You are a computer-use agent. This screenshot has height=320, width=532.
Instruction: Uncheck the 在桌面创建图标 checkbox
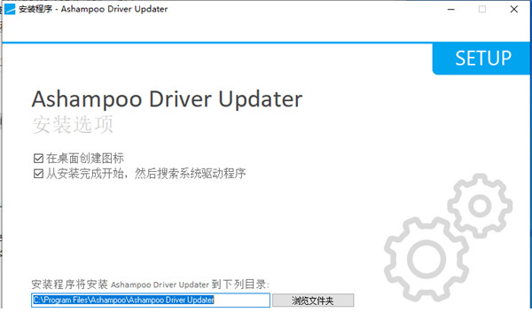[x=38, y=158]
